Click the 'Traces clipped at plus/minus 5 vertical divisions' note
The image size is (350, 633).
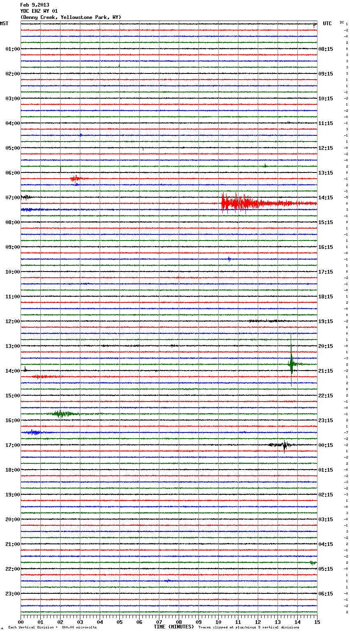249,627
